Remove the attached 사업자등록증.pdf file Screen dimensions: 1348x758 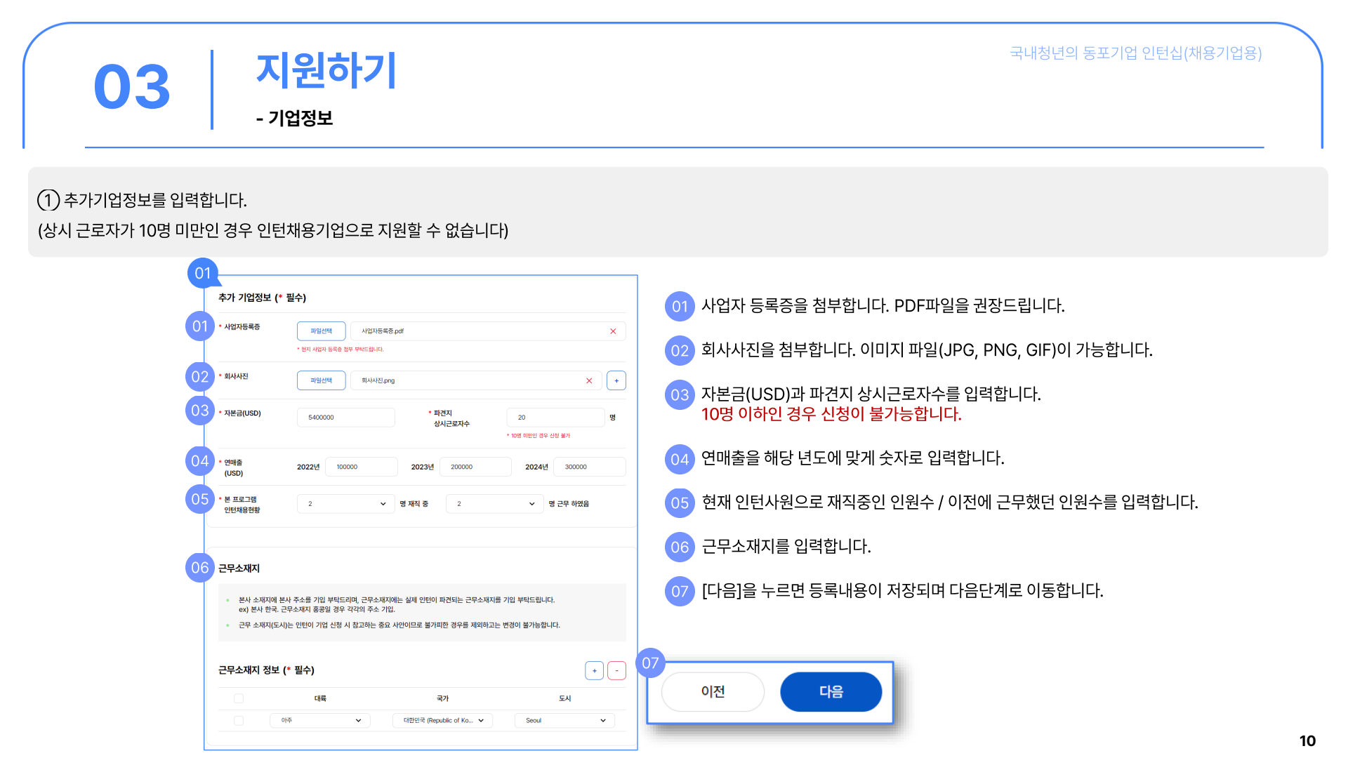pyautogui.click(x=613, y=331)
